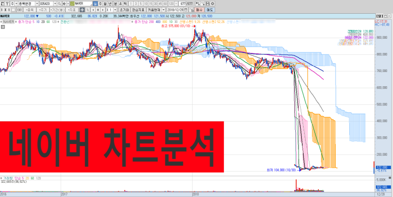Click the chart layout grid icon next to 1X1
The width and height of the screenshot is (393, 197).
tap(13, 10)
